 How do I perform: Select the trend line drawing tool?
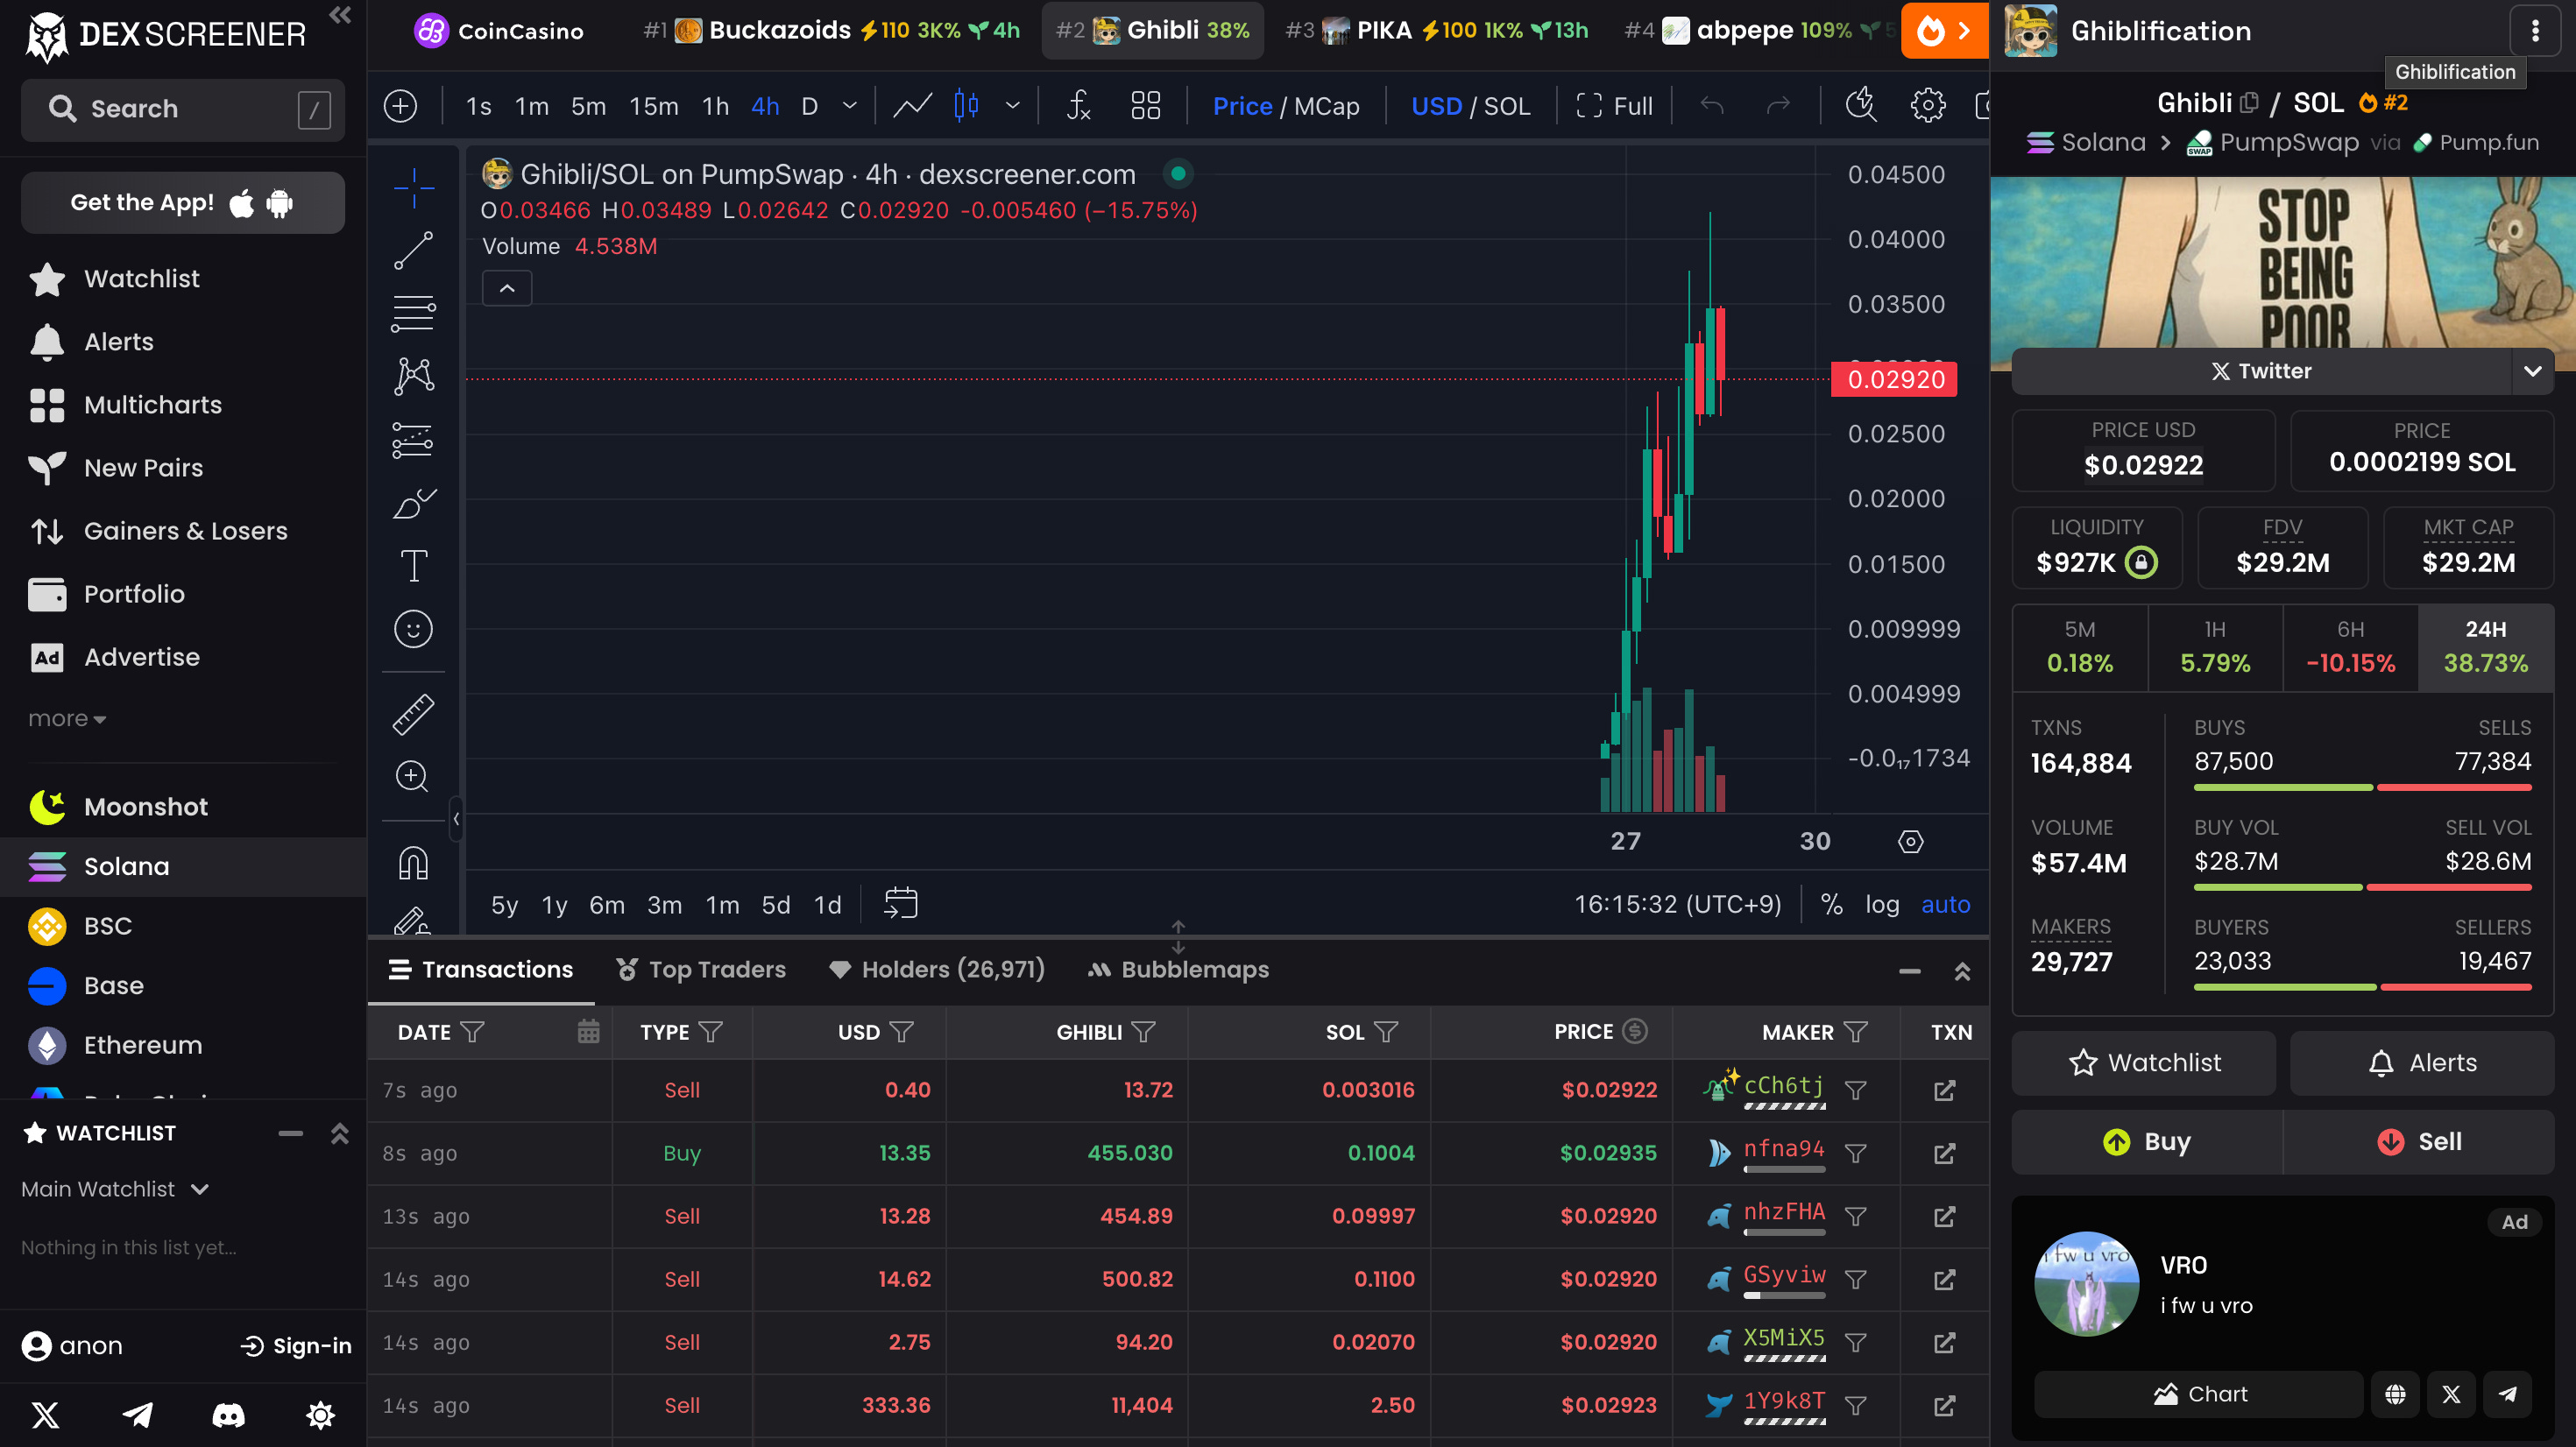(413, 250)
